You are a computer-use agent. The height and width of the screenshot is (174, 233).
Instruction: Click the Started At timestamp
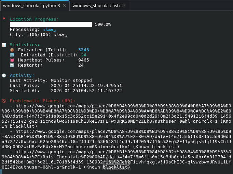86,91
